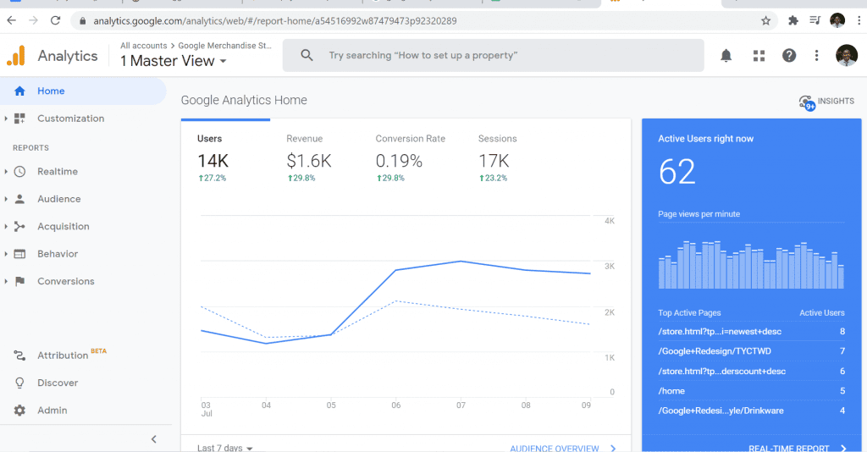Open the Audience Overview link
The image size is (867, 452).
point(563,448)
